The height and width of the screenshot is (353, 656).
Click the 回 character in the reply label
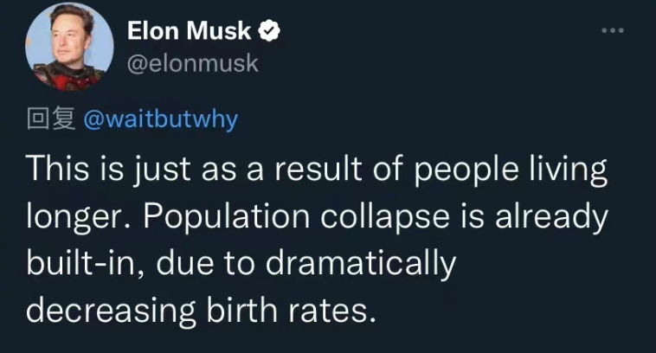[38, 119]
